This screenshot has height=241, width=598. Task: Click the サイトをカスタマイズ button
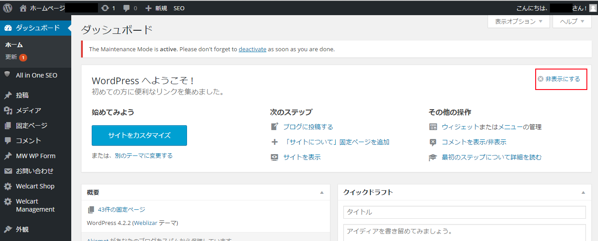tap(139, 135)
